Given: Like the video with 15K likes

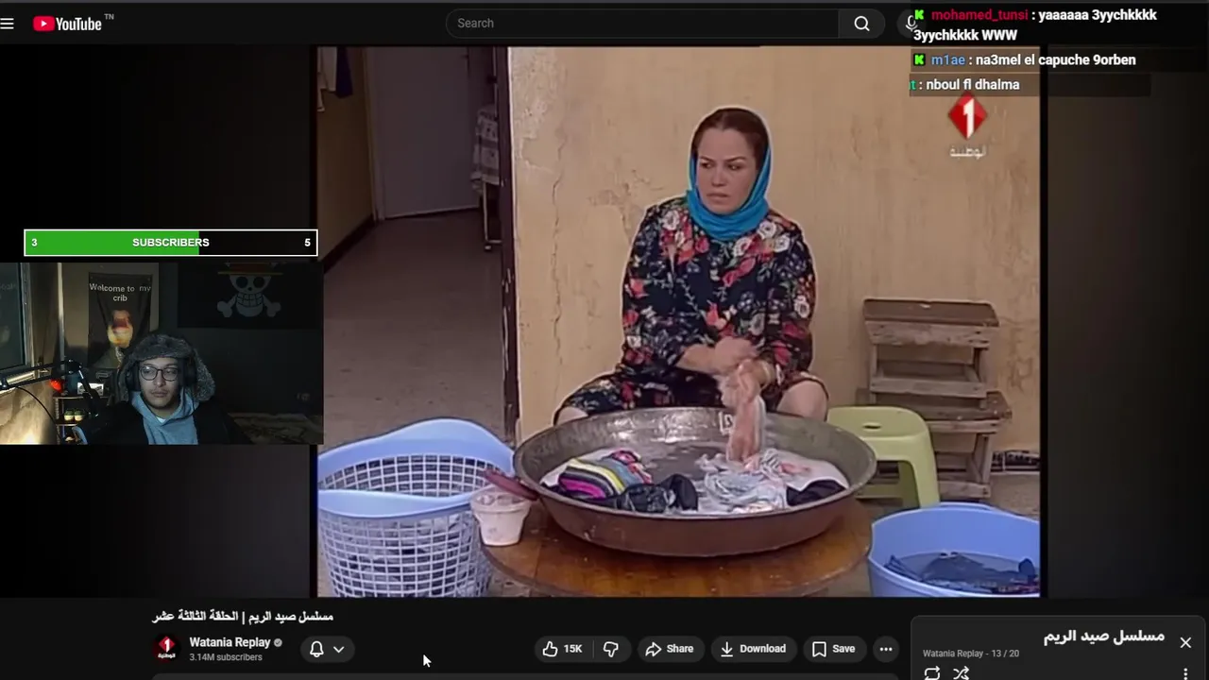Looking at the screenshot, I should pos(563,649).
